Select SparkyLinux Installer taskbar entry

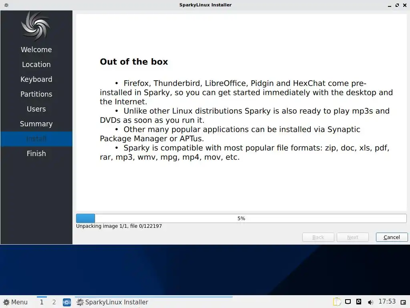coord(153,302)
